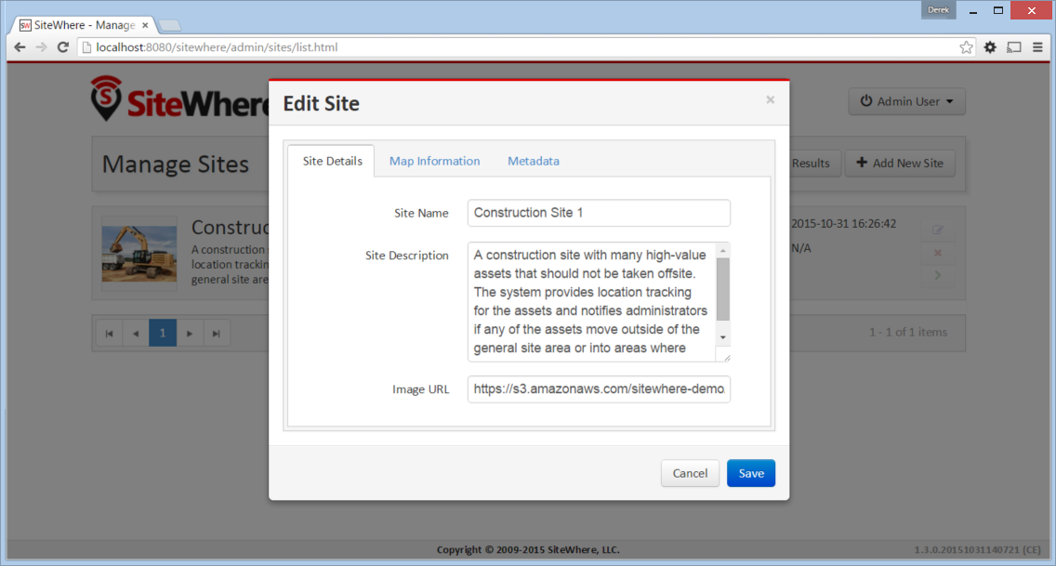The height and width of the screenshot is (566, 1056).
Task: Click the "Site Description" label
Action: click(x=407, y=255)
